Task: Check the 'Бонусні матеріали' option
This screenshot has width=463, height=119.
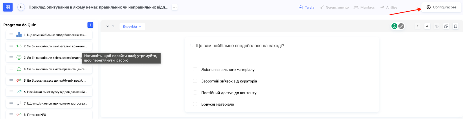Action: tap(195, 104)
